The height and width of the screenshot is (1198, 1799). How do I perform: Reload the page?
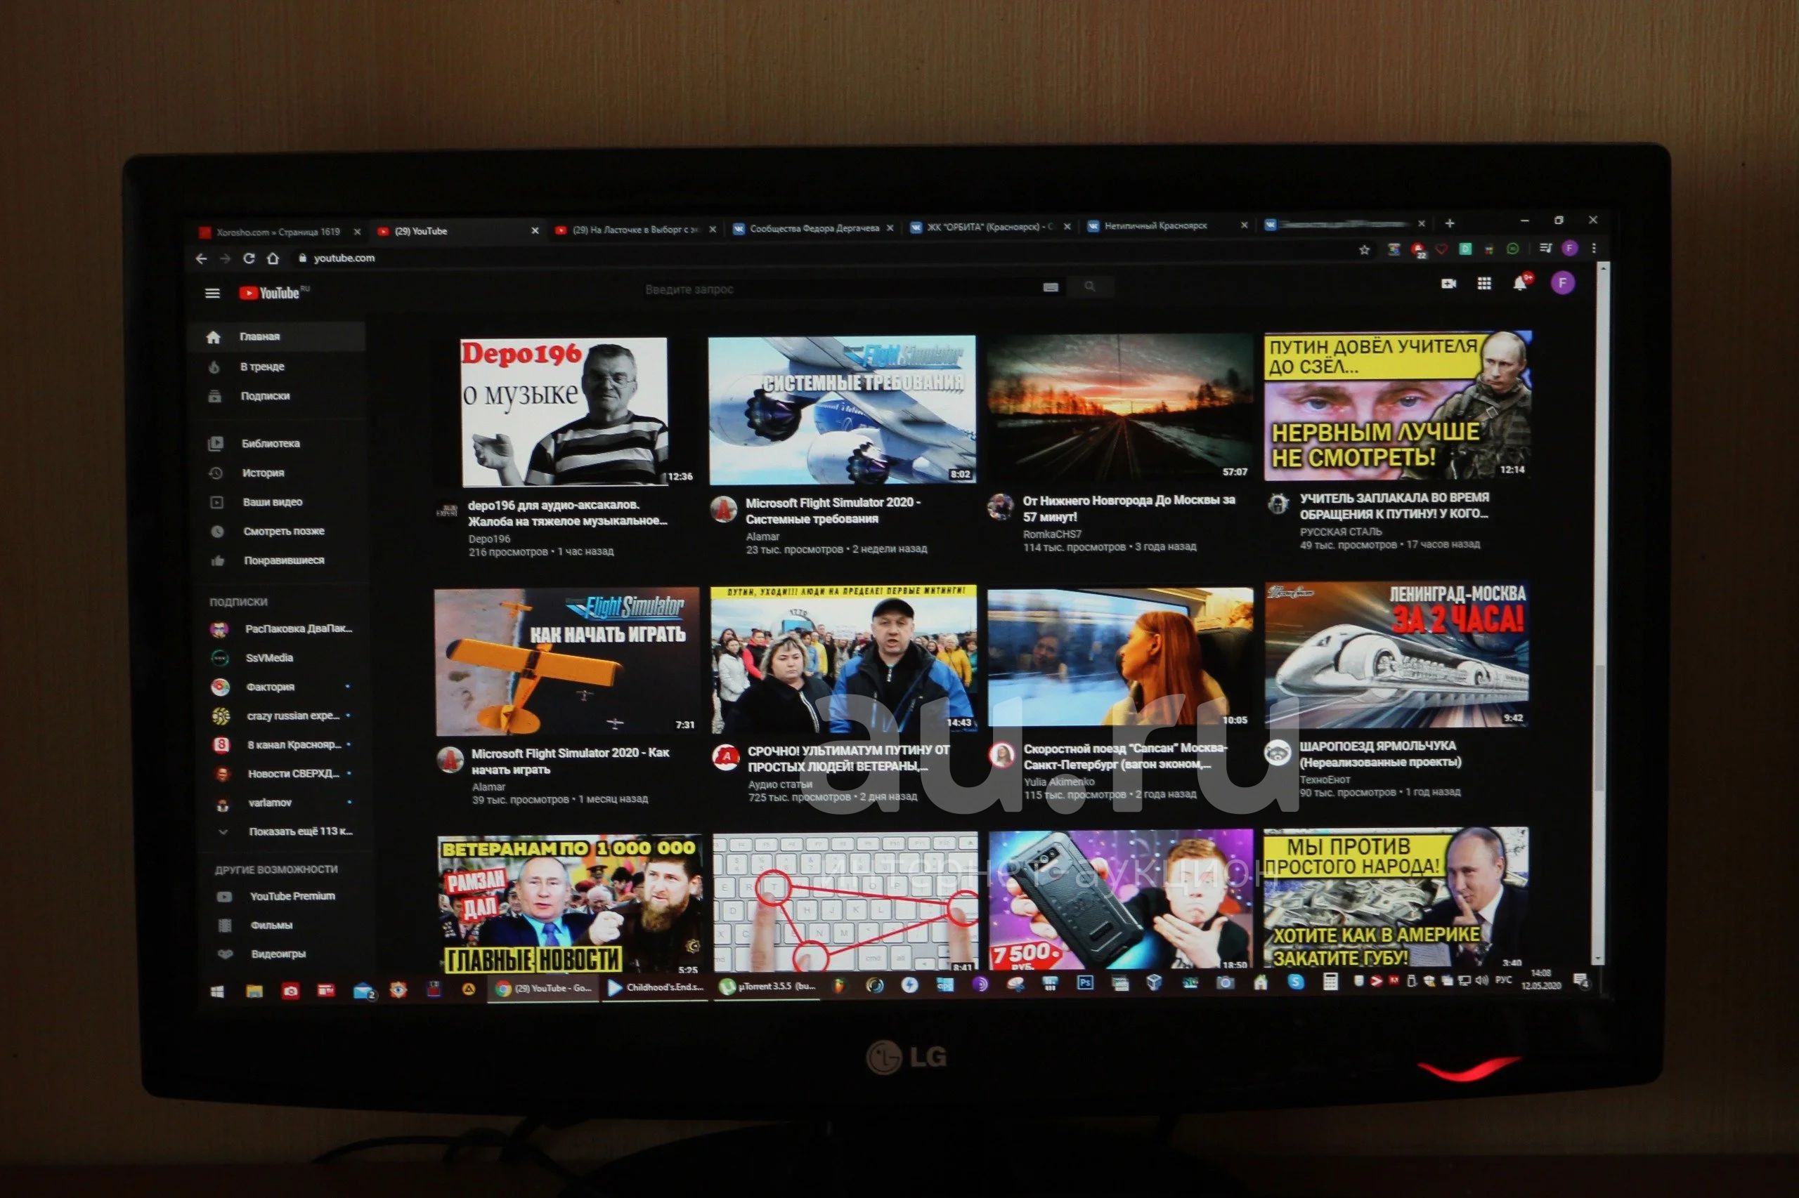coord(249,258)
